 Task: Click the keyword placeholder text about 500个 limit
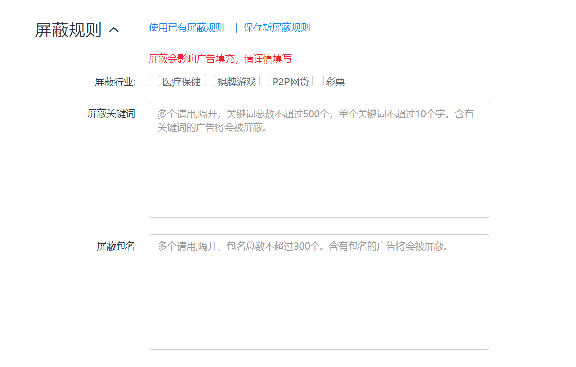pos(315,114)
